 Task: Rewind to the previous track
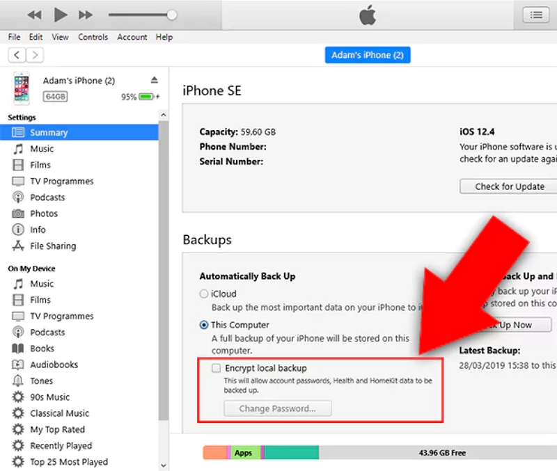(34, 15)
